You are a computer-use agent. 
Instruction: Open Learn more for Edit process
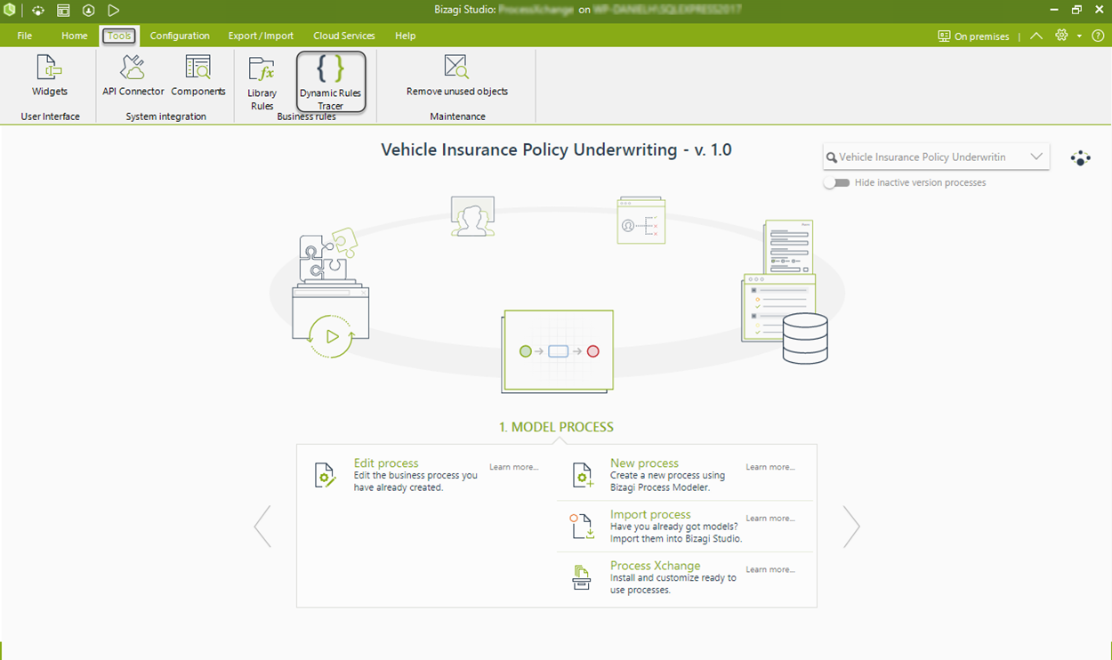[x=514, y=467]
